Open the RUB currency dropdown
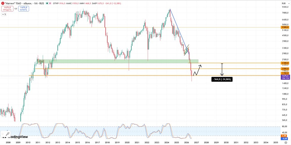Image resolution: width=291 pixels, height=145 pixels. pyautogui.click(x=285, y=3)
